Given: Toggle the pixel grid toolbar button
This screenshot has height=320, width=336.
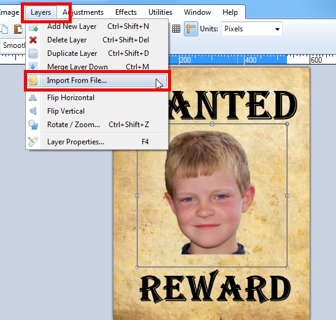Looking at the screenshot, I should (x=176, y=29).
